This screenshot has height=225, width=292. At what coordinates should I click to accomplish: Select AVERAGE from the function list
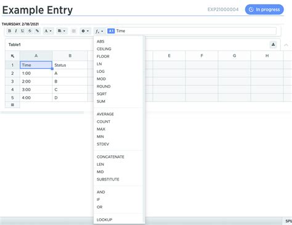[105, 114]
